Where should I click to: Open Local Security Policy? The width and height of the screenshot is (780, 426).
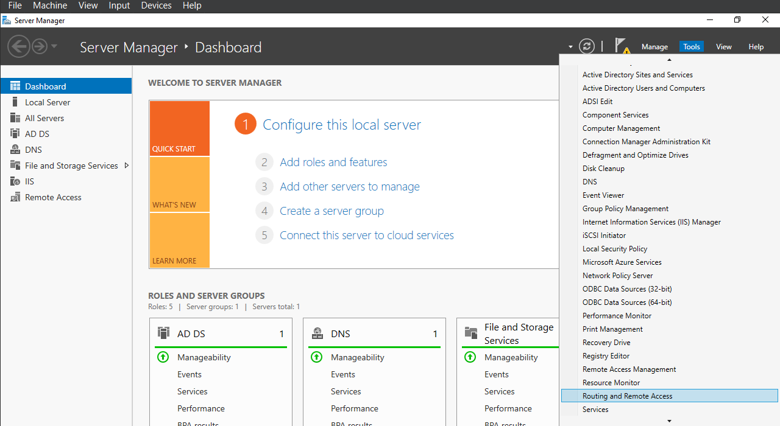coord(669,249)
